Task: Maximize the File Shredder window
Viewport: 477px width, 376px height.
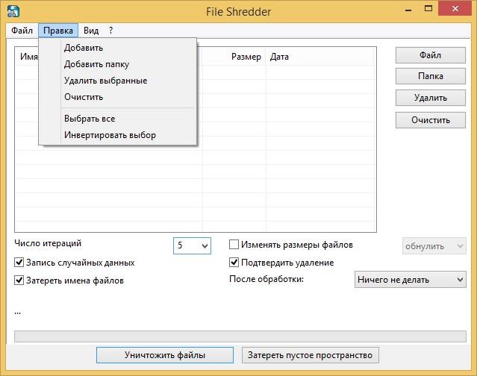Action: [x=428, y=9]
